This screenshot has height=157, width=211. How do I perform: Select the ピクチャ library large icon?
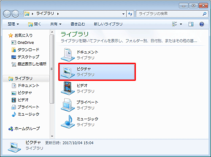[x=68, y=72]
